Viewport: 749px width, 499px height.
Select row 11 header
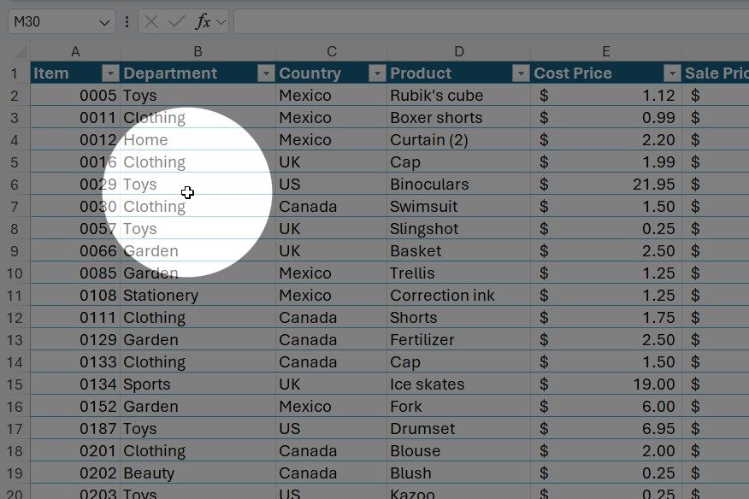point(15,296)
